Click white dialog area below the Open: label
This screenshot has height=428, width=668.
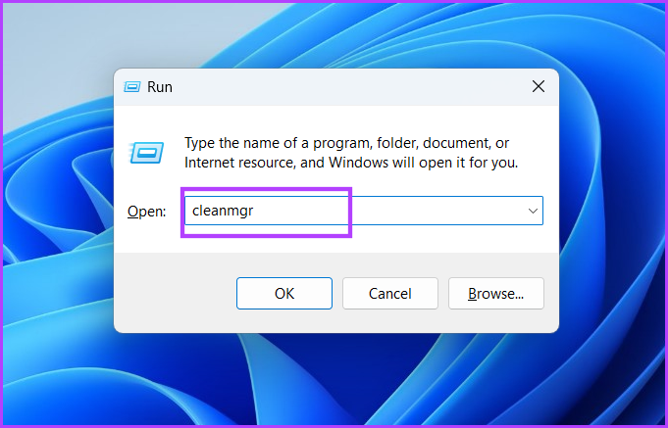[146, 236]
